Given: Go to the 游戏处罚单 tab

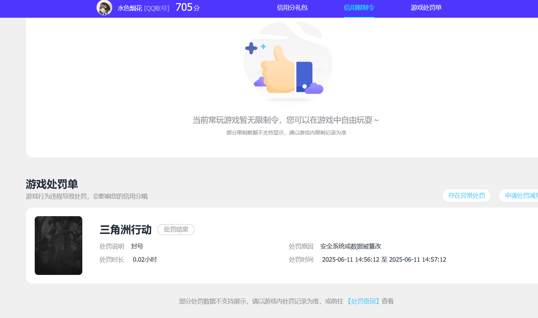Looking at the screenshot, I should point(426,8).
